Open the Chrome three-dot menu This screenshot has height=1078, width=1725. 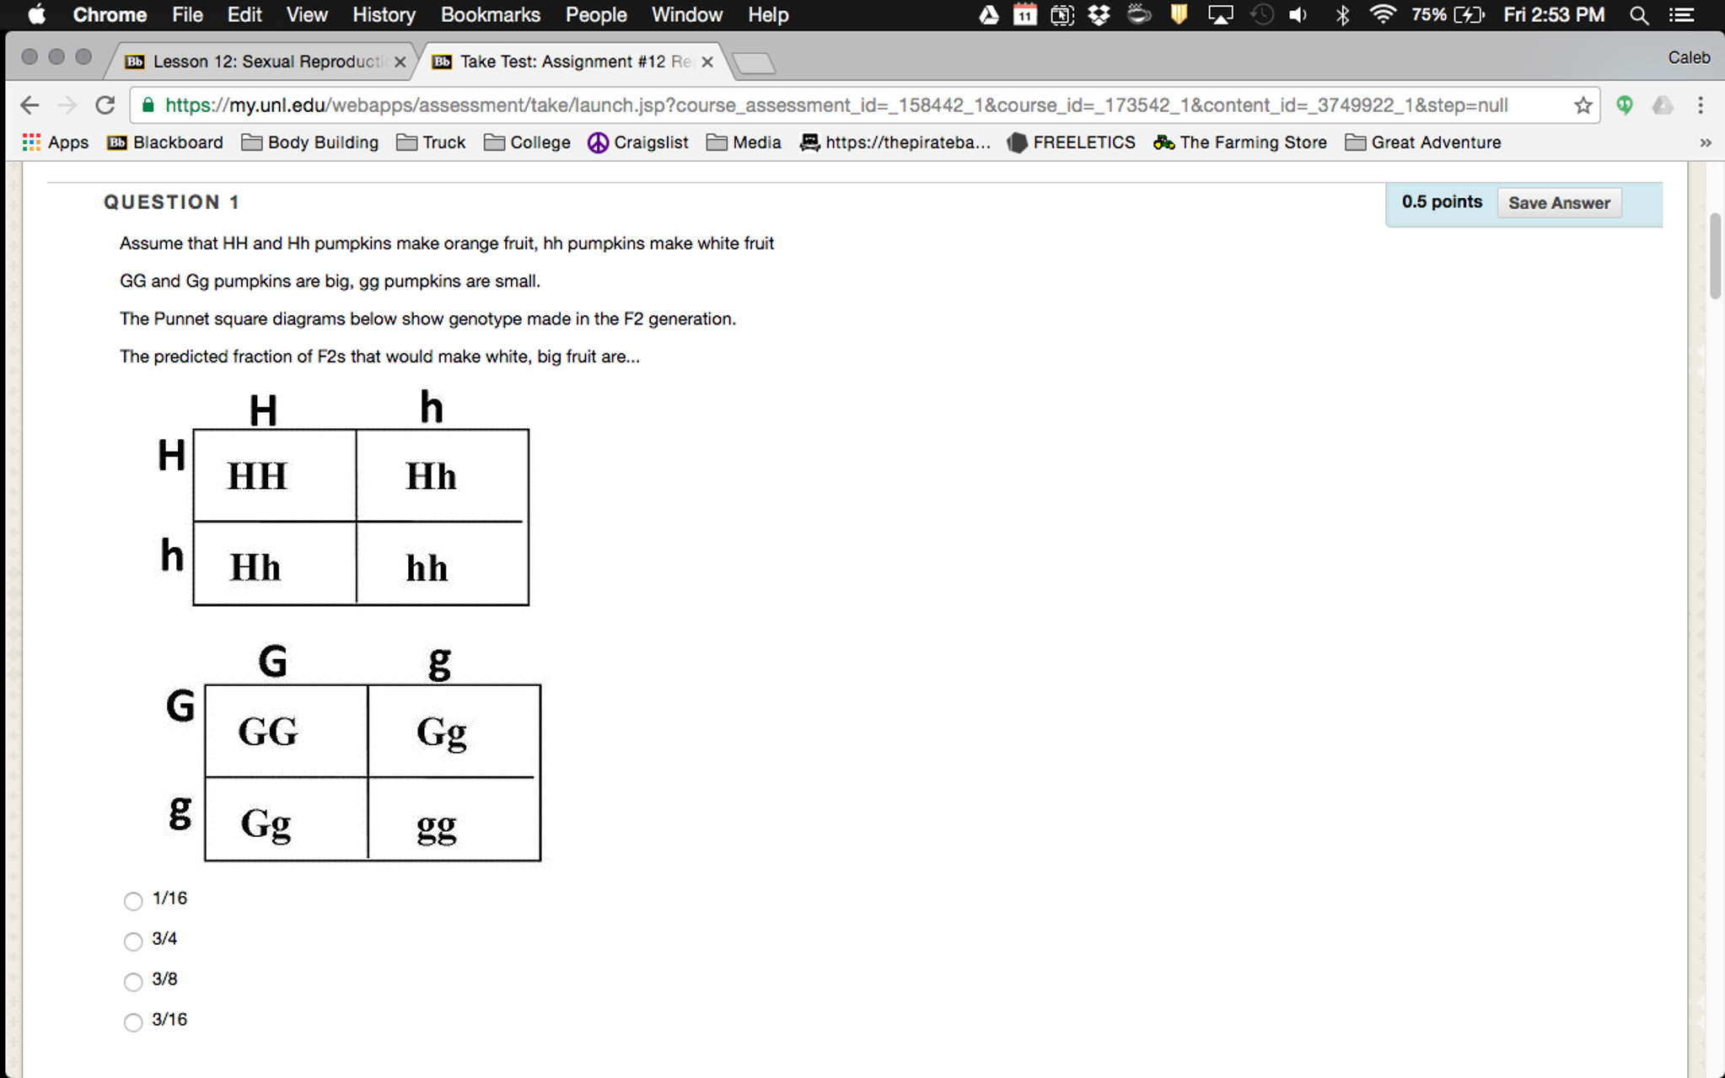pyautogui.click(x=1701, y=105)
